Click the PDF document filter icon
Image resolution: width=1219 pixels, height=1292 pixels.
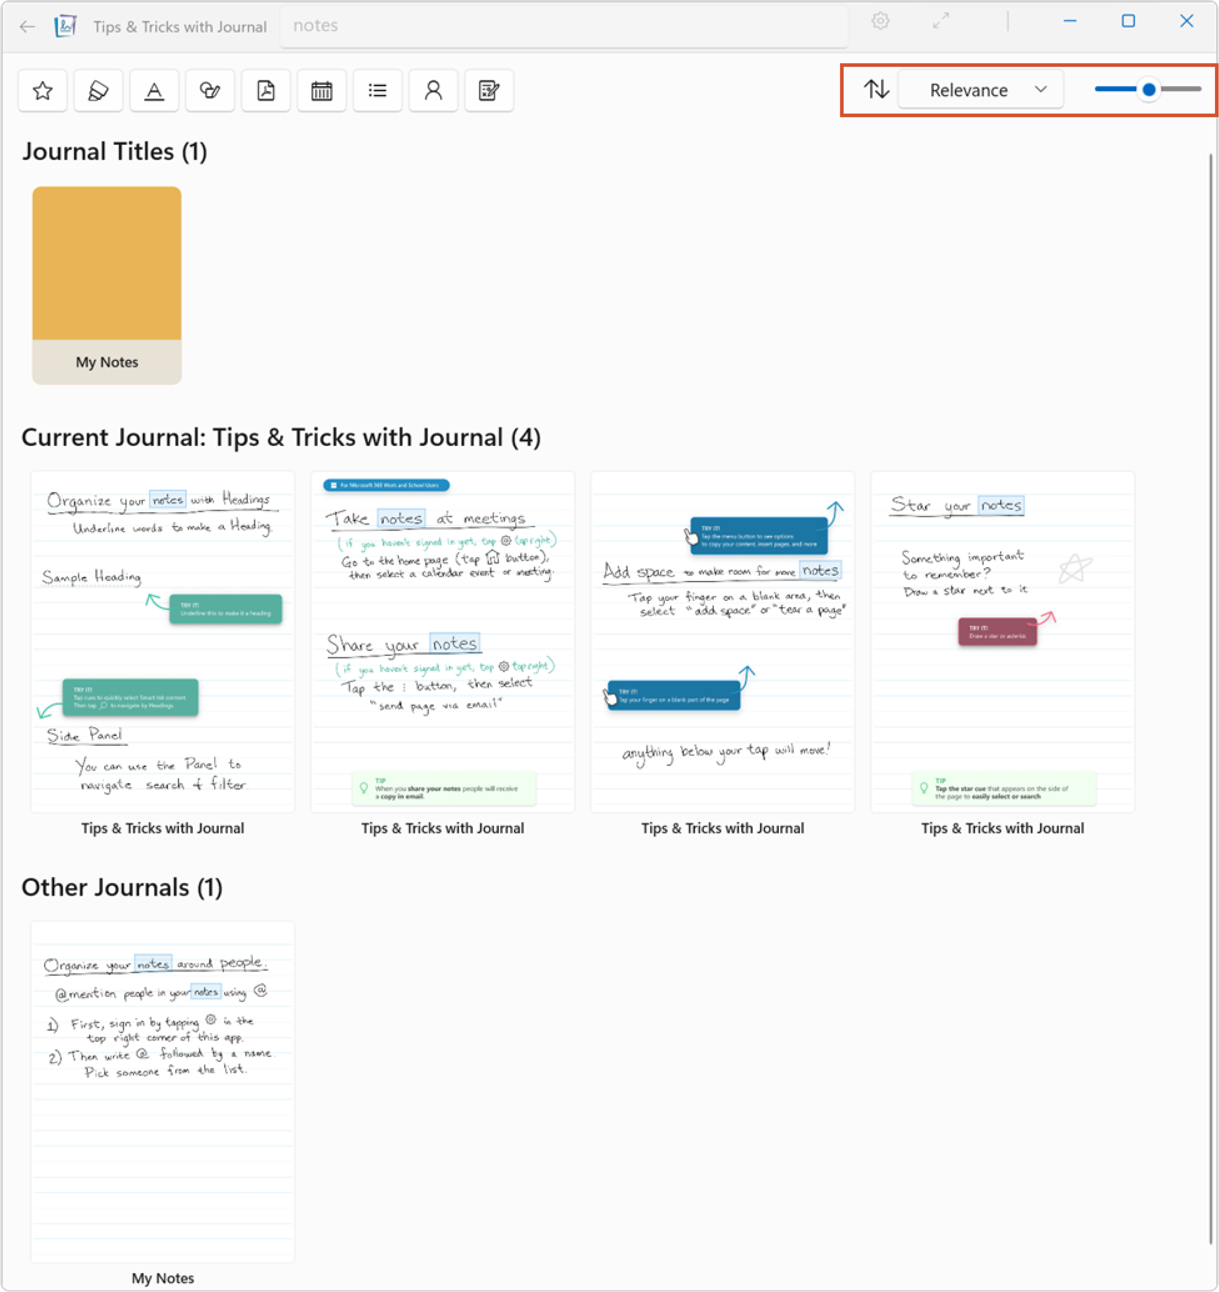(266, 90)
